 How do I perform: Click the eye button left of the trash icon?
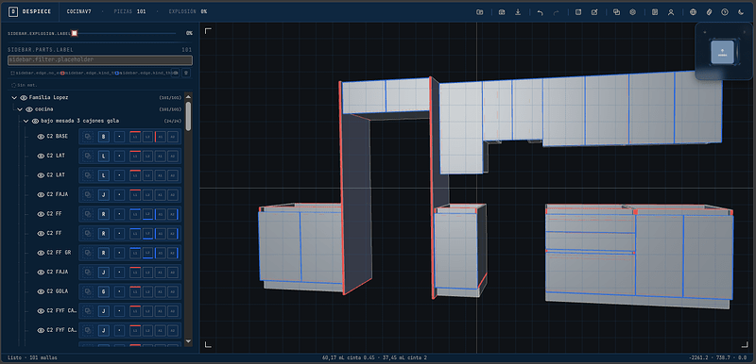[176, 73]
